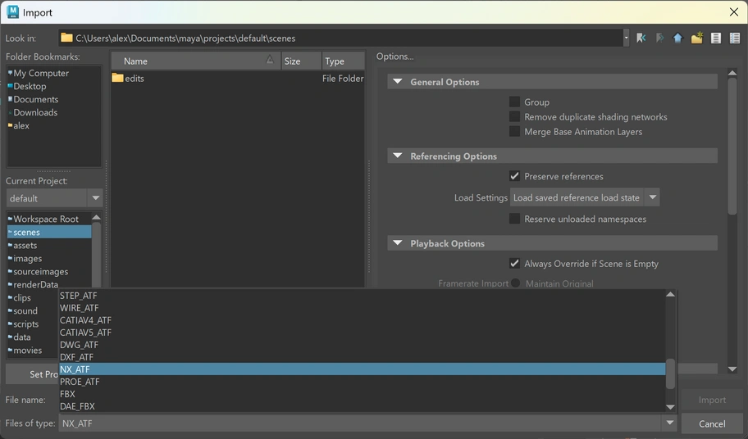This screenshot has height=439, width=748.
Task: Collapse Referencing Options section
Action: 397,156
